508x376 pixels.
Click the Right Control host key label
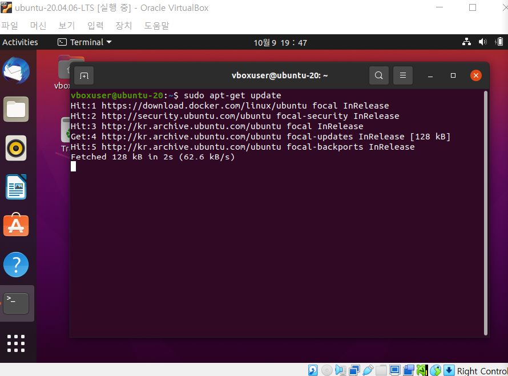(x=482, y=371)
